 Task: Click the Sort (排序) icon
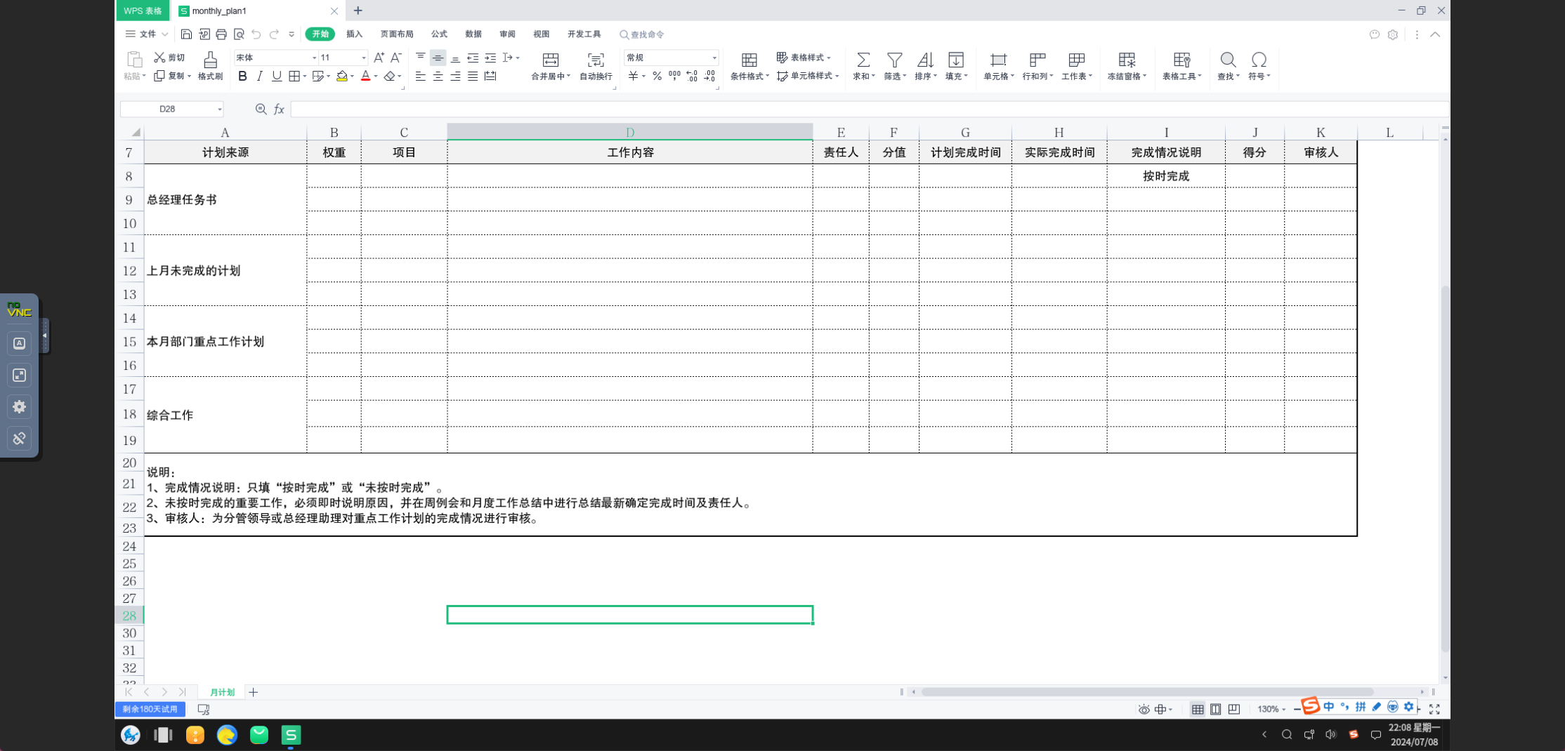[x=925, y=60]
